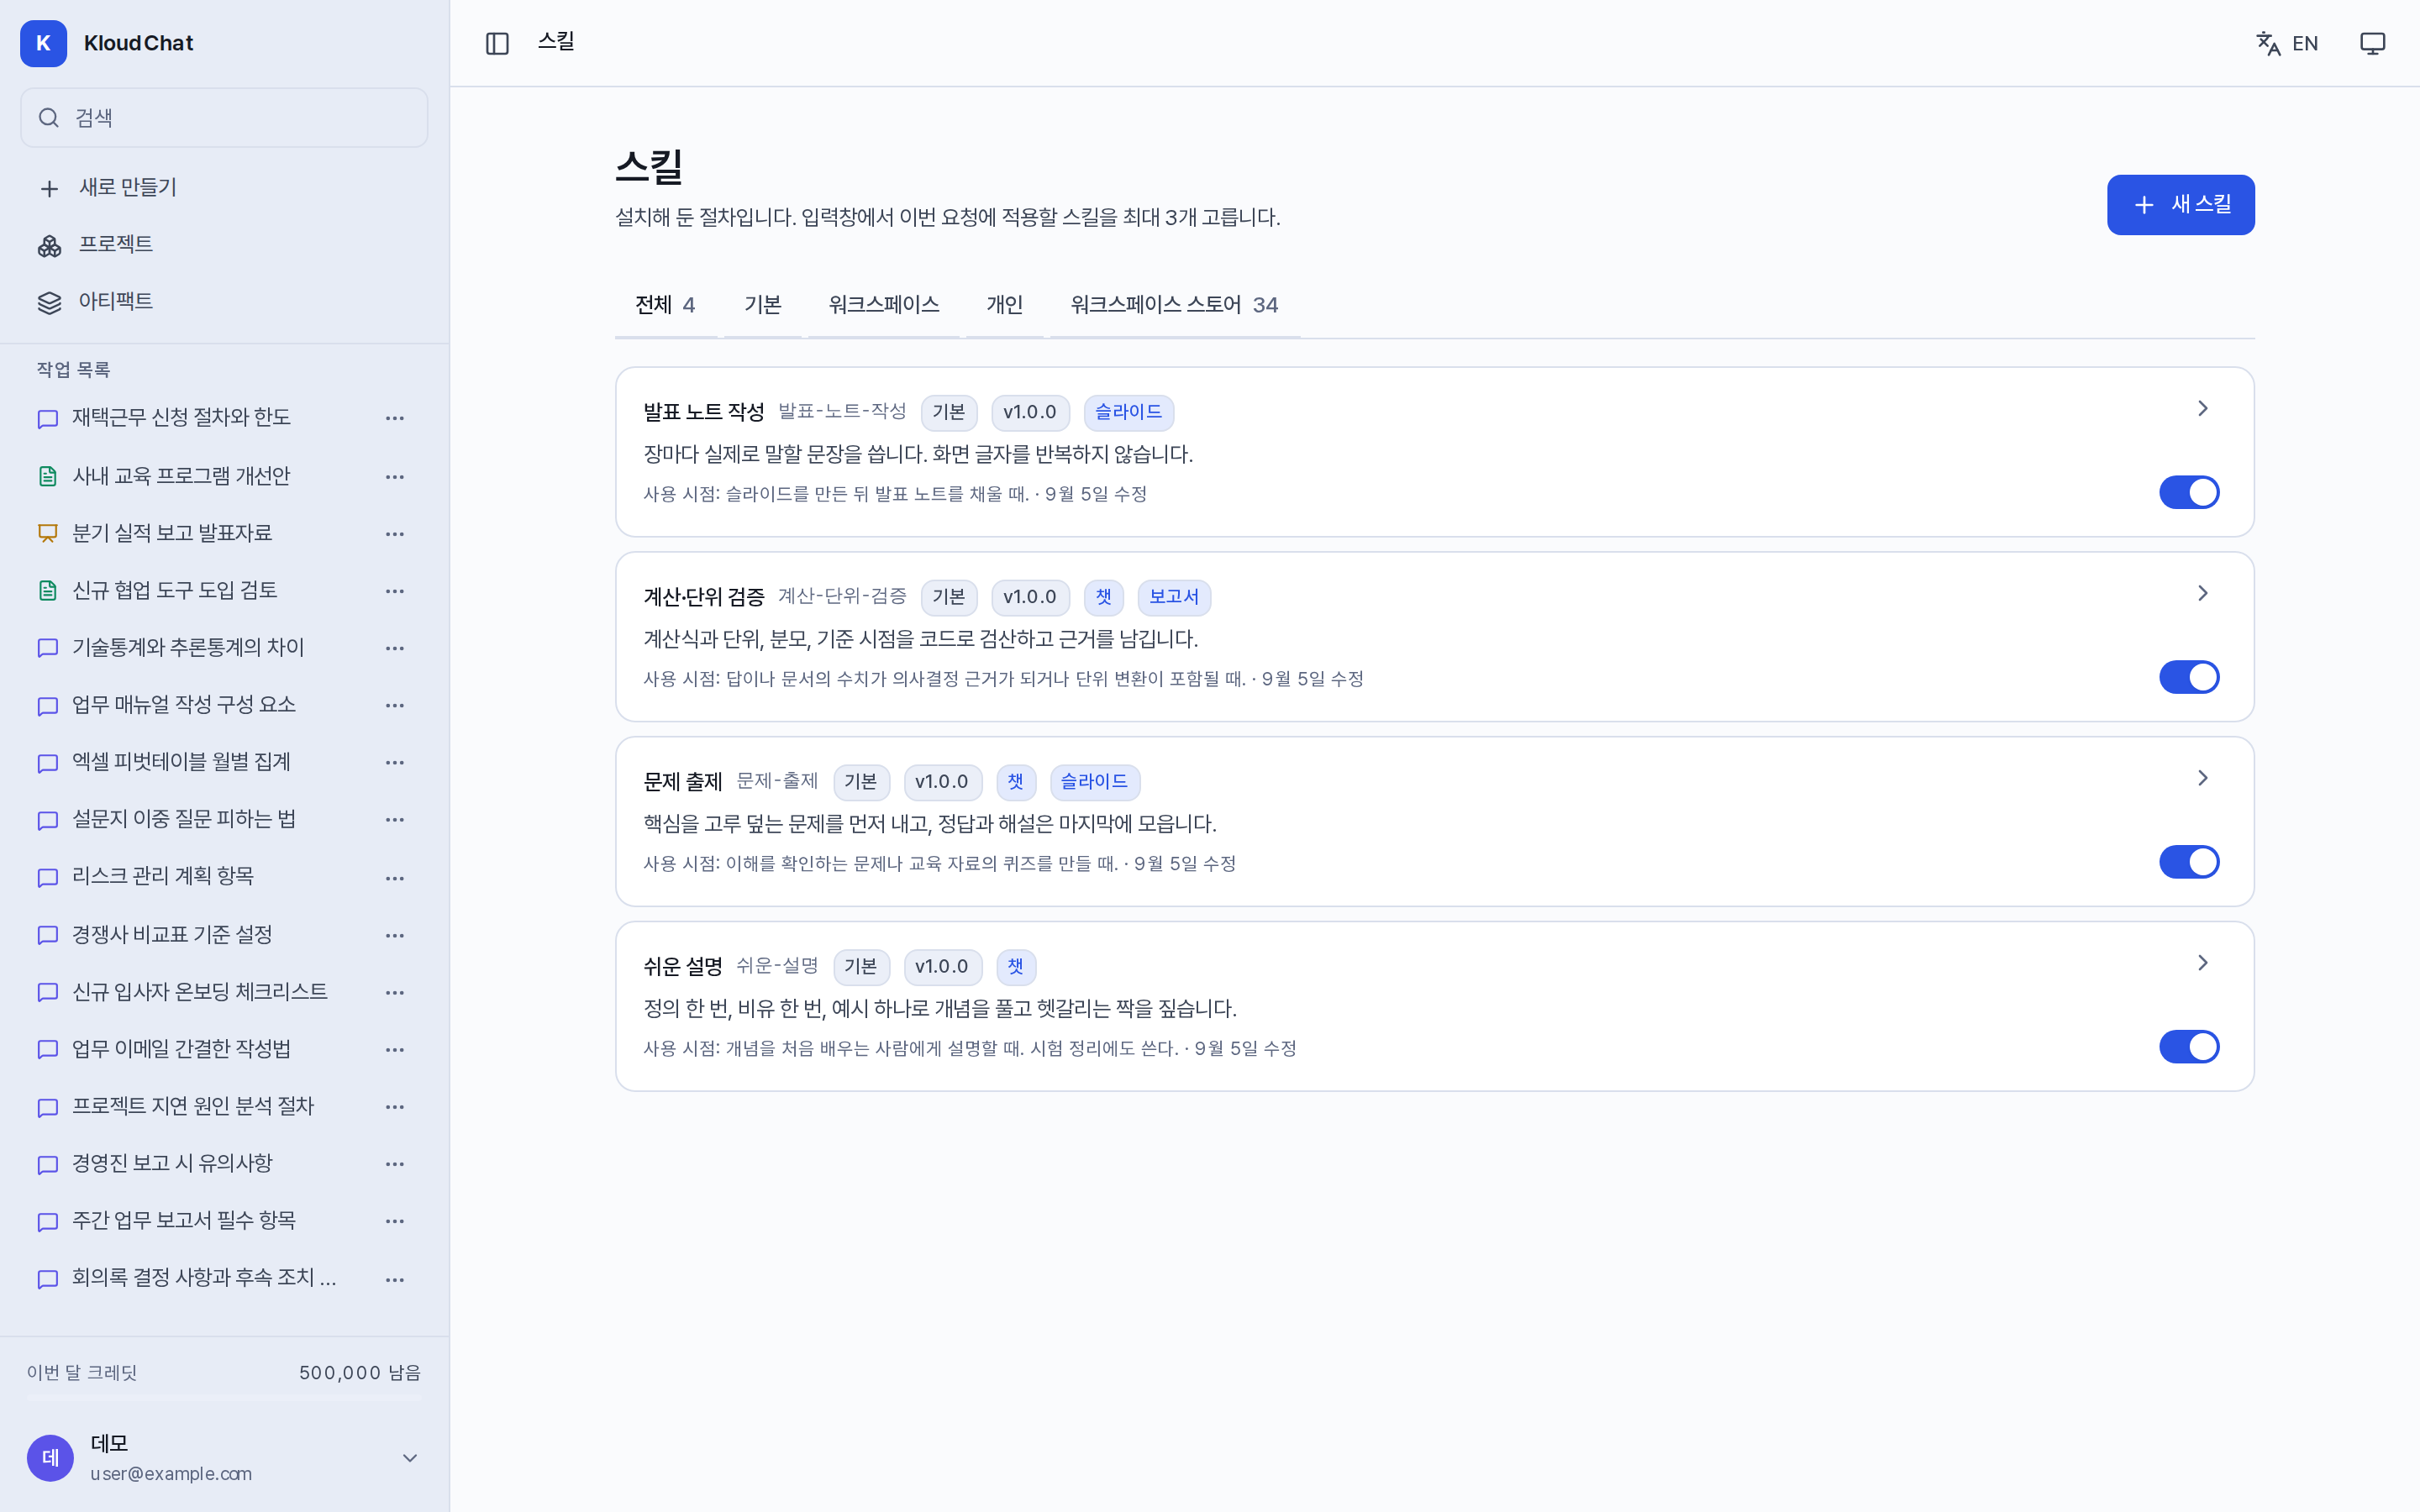2420x1512 pixels.
Task: Switch to the 기본 tab
Action: tap(762, 305)
